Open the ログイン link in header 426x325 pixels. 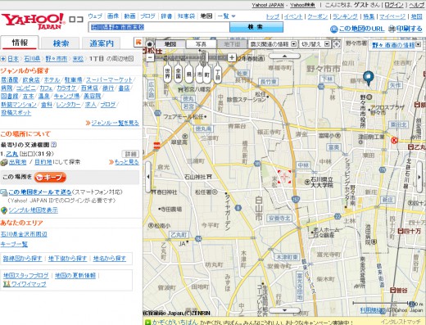394,5
